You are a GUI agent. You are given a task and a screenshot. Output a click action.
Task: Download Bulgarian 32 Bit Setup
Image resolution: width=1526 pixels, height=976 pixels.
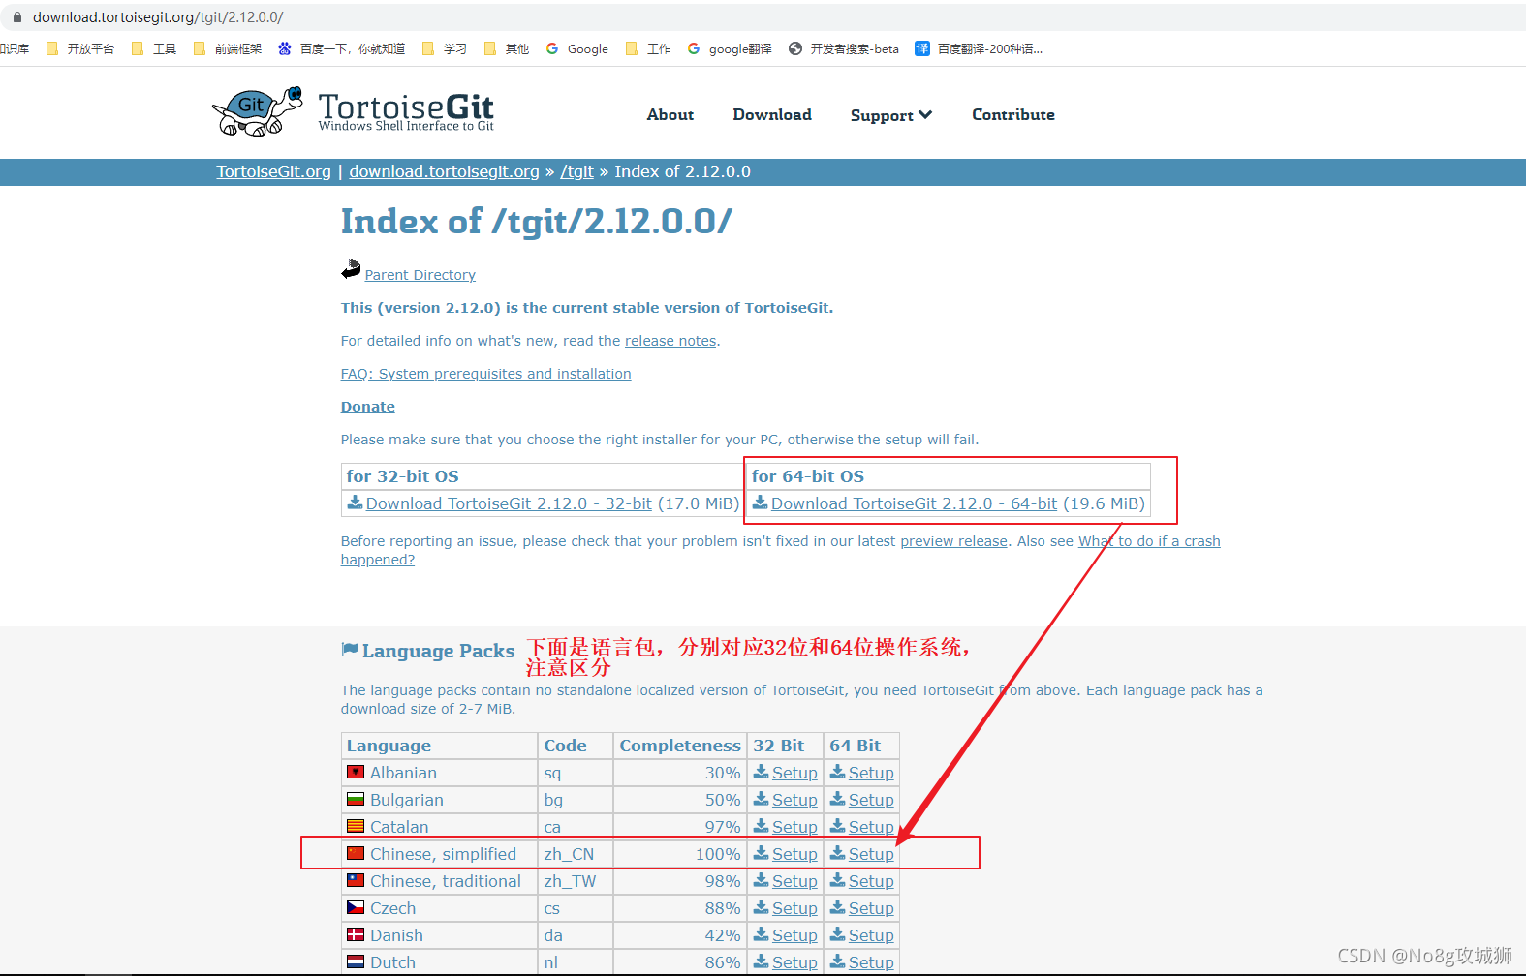pos(794,800)
